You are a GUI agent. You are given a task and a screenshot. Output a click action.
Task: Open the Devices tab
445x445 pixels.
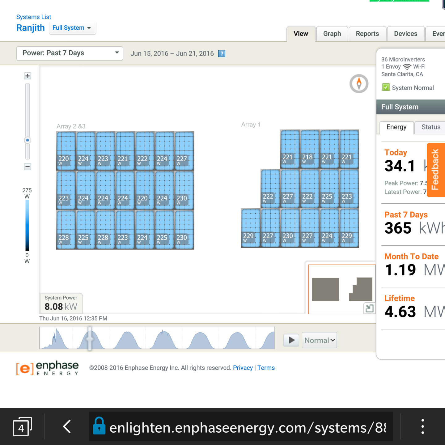tap(406, 34)
